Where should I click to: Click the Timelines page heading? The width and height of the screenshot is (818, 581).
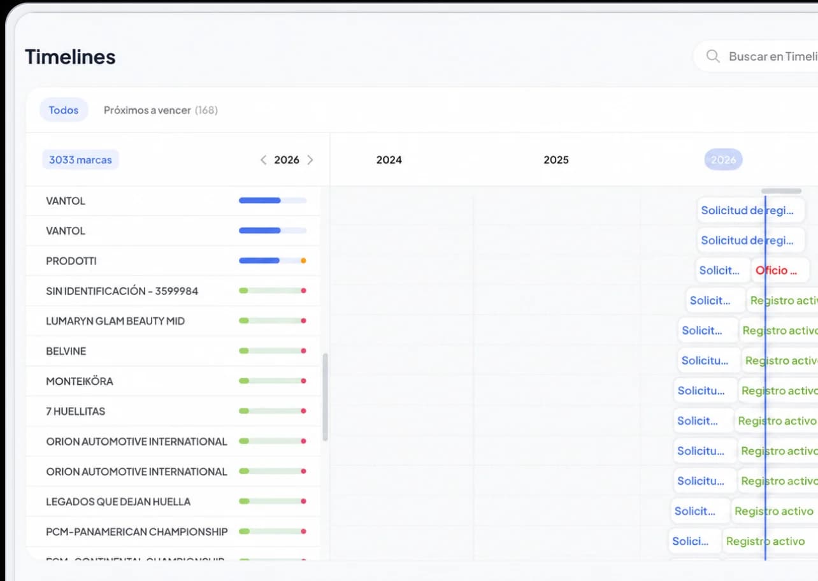[70, 57]
